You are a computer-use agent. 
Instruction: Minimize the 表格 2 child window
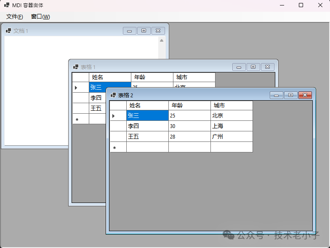point(277,95)
